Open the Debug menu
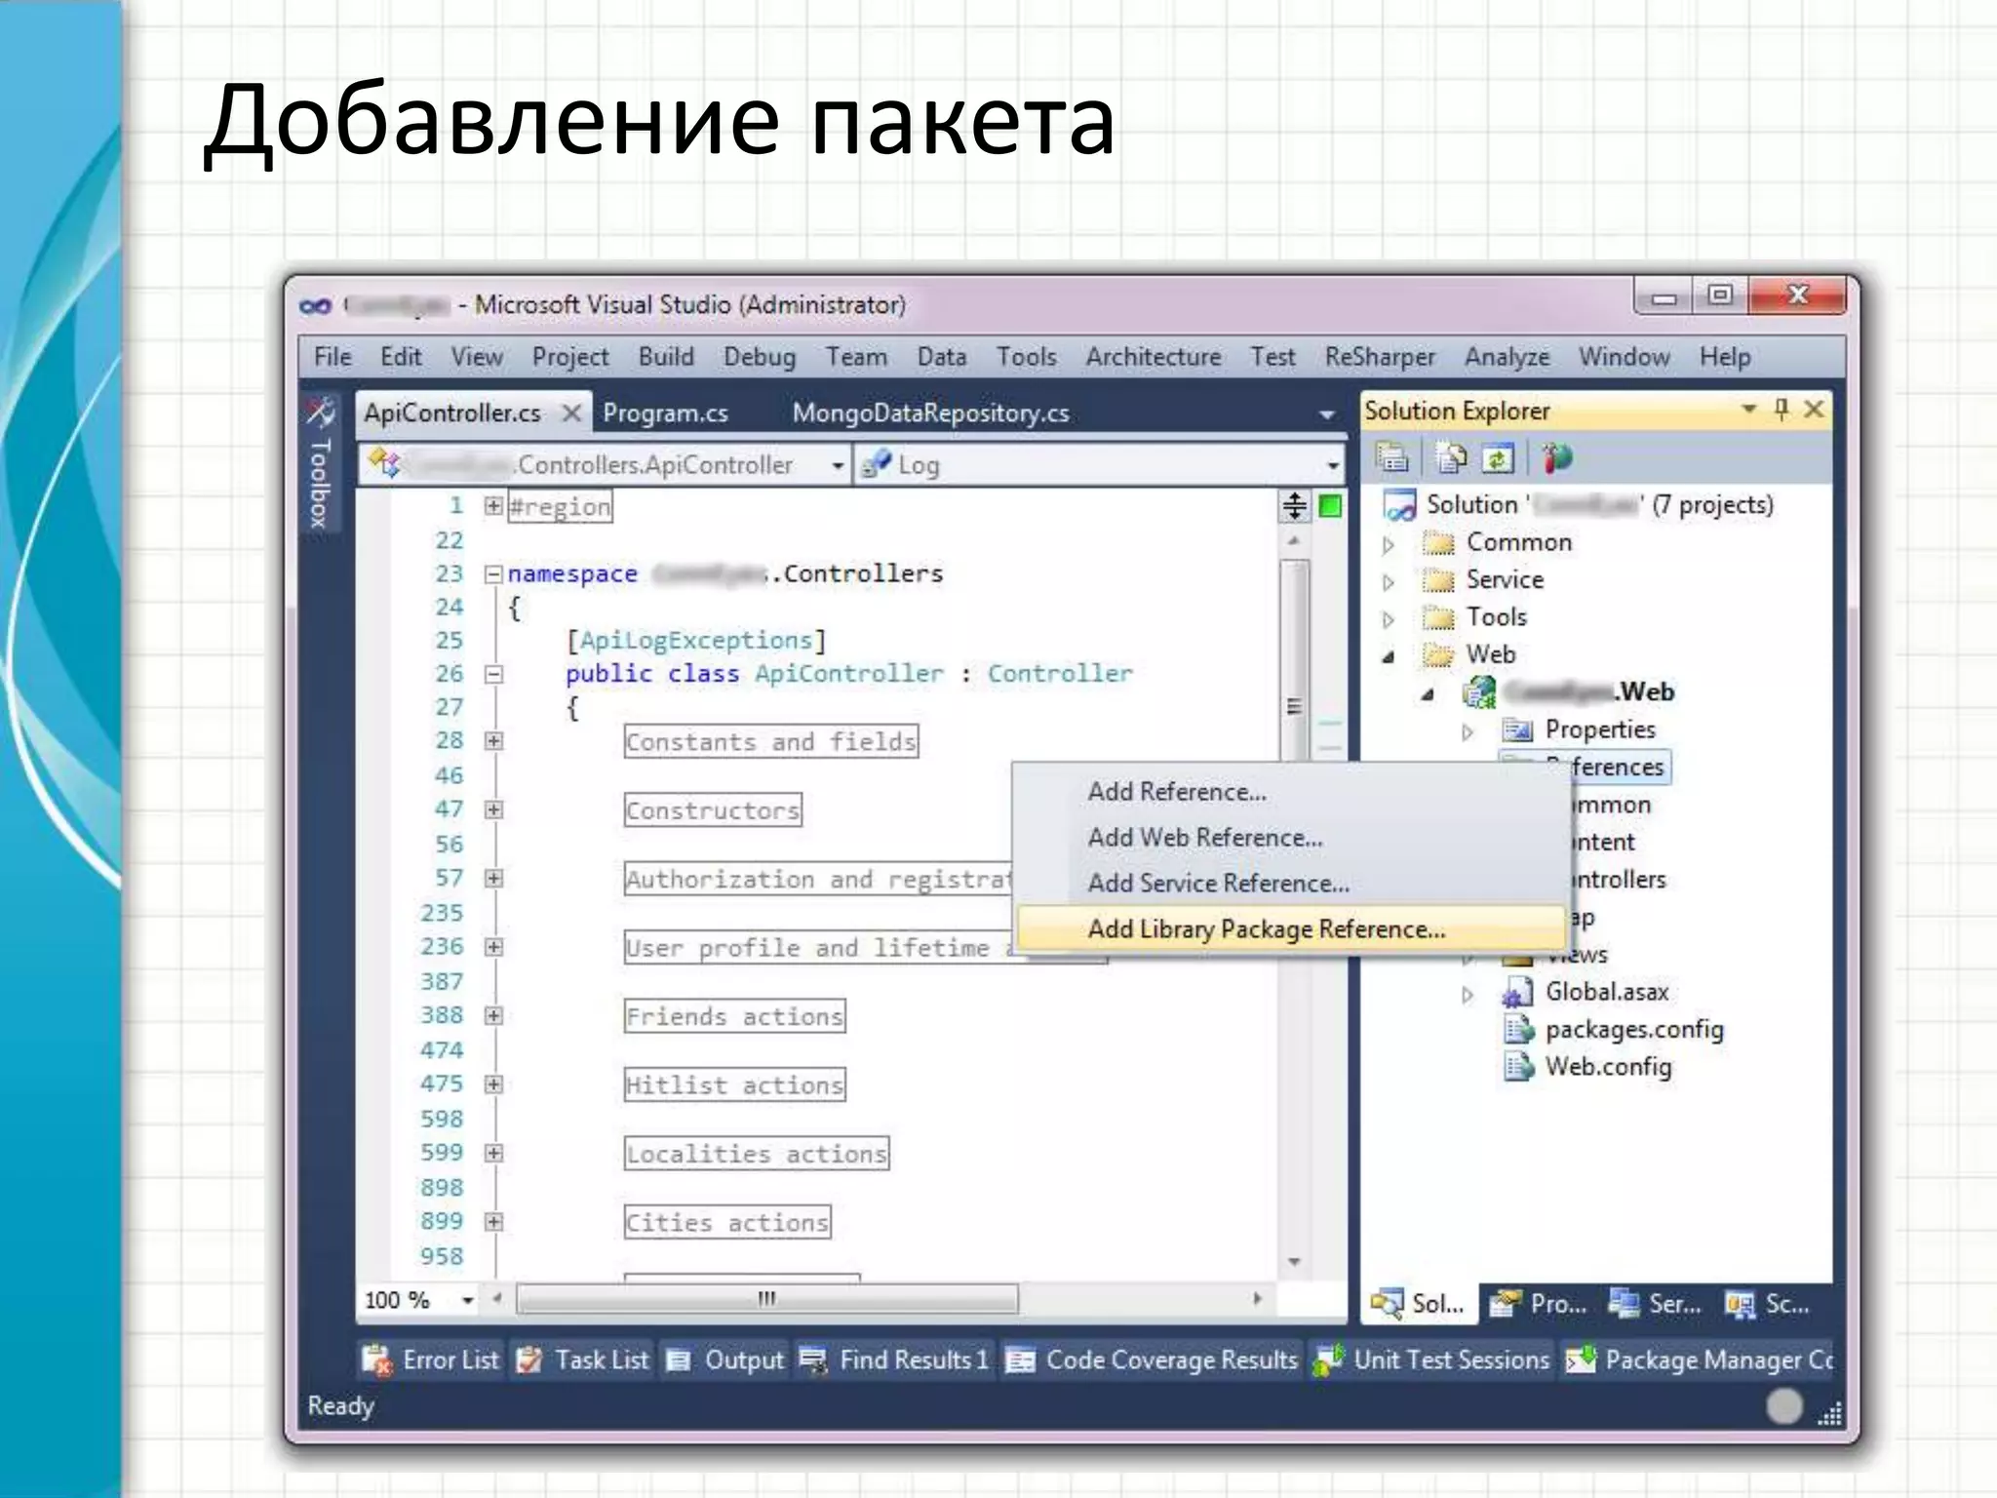 pyautogui.click(x=760, y=357)
